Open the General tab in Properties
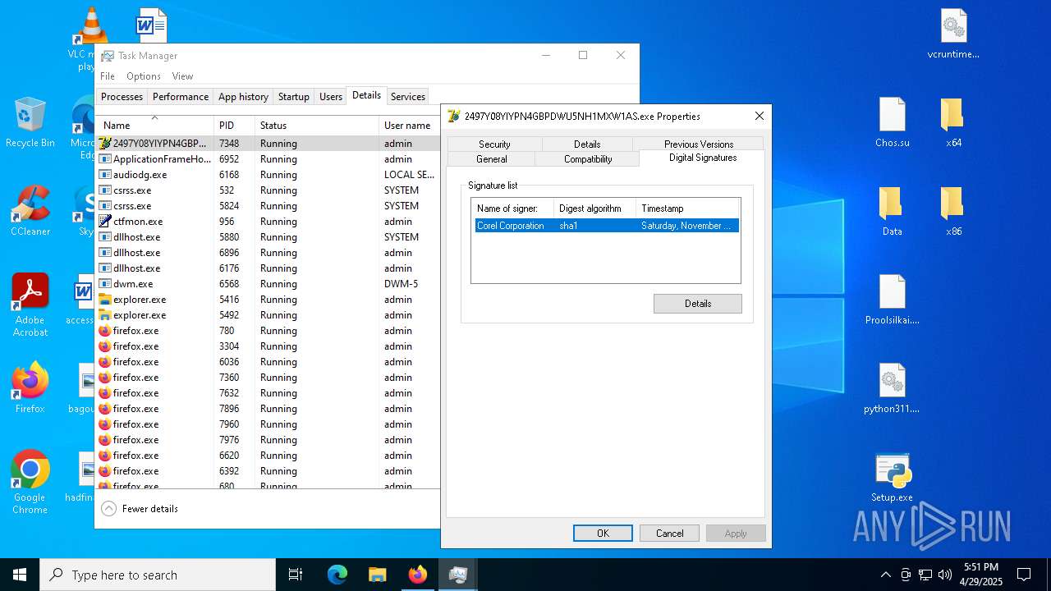This screenshot has width=1051, height=591. pos(491,159)
